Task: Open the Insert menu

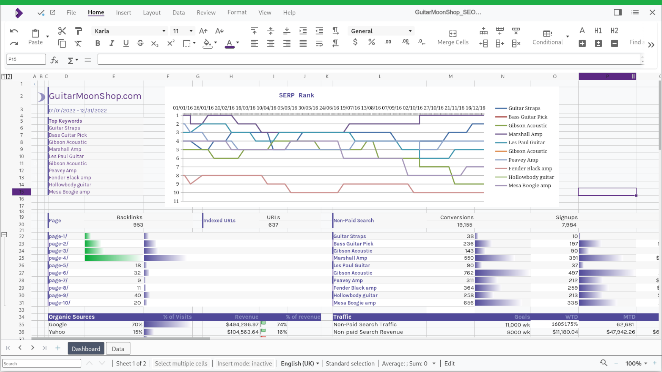Action: 123,12
